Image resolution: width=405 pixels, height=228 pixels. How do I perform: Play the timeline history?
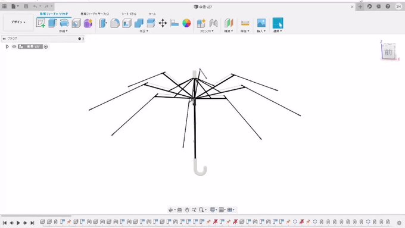(x=18, y=223)
